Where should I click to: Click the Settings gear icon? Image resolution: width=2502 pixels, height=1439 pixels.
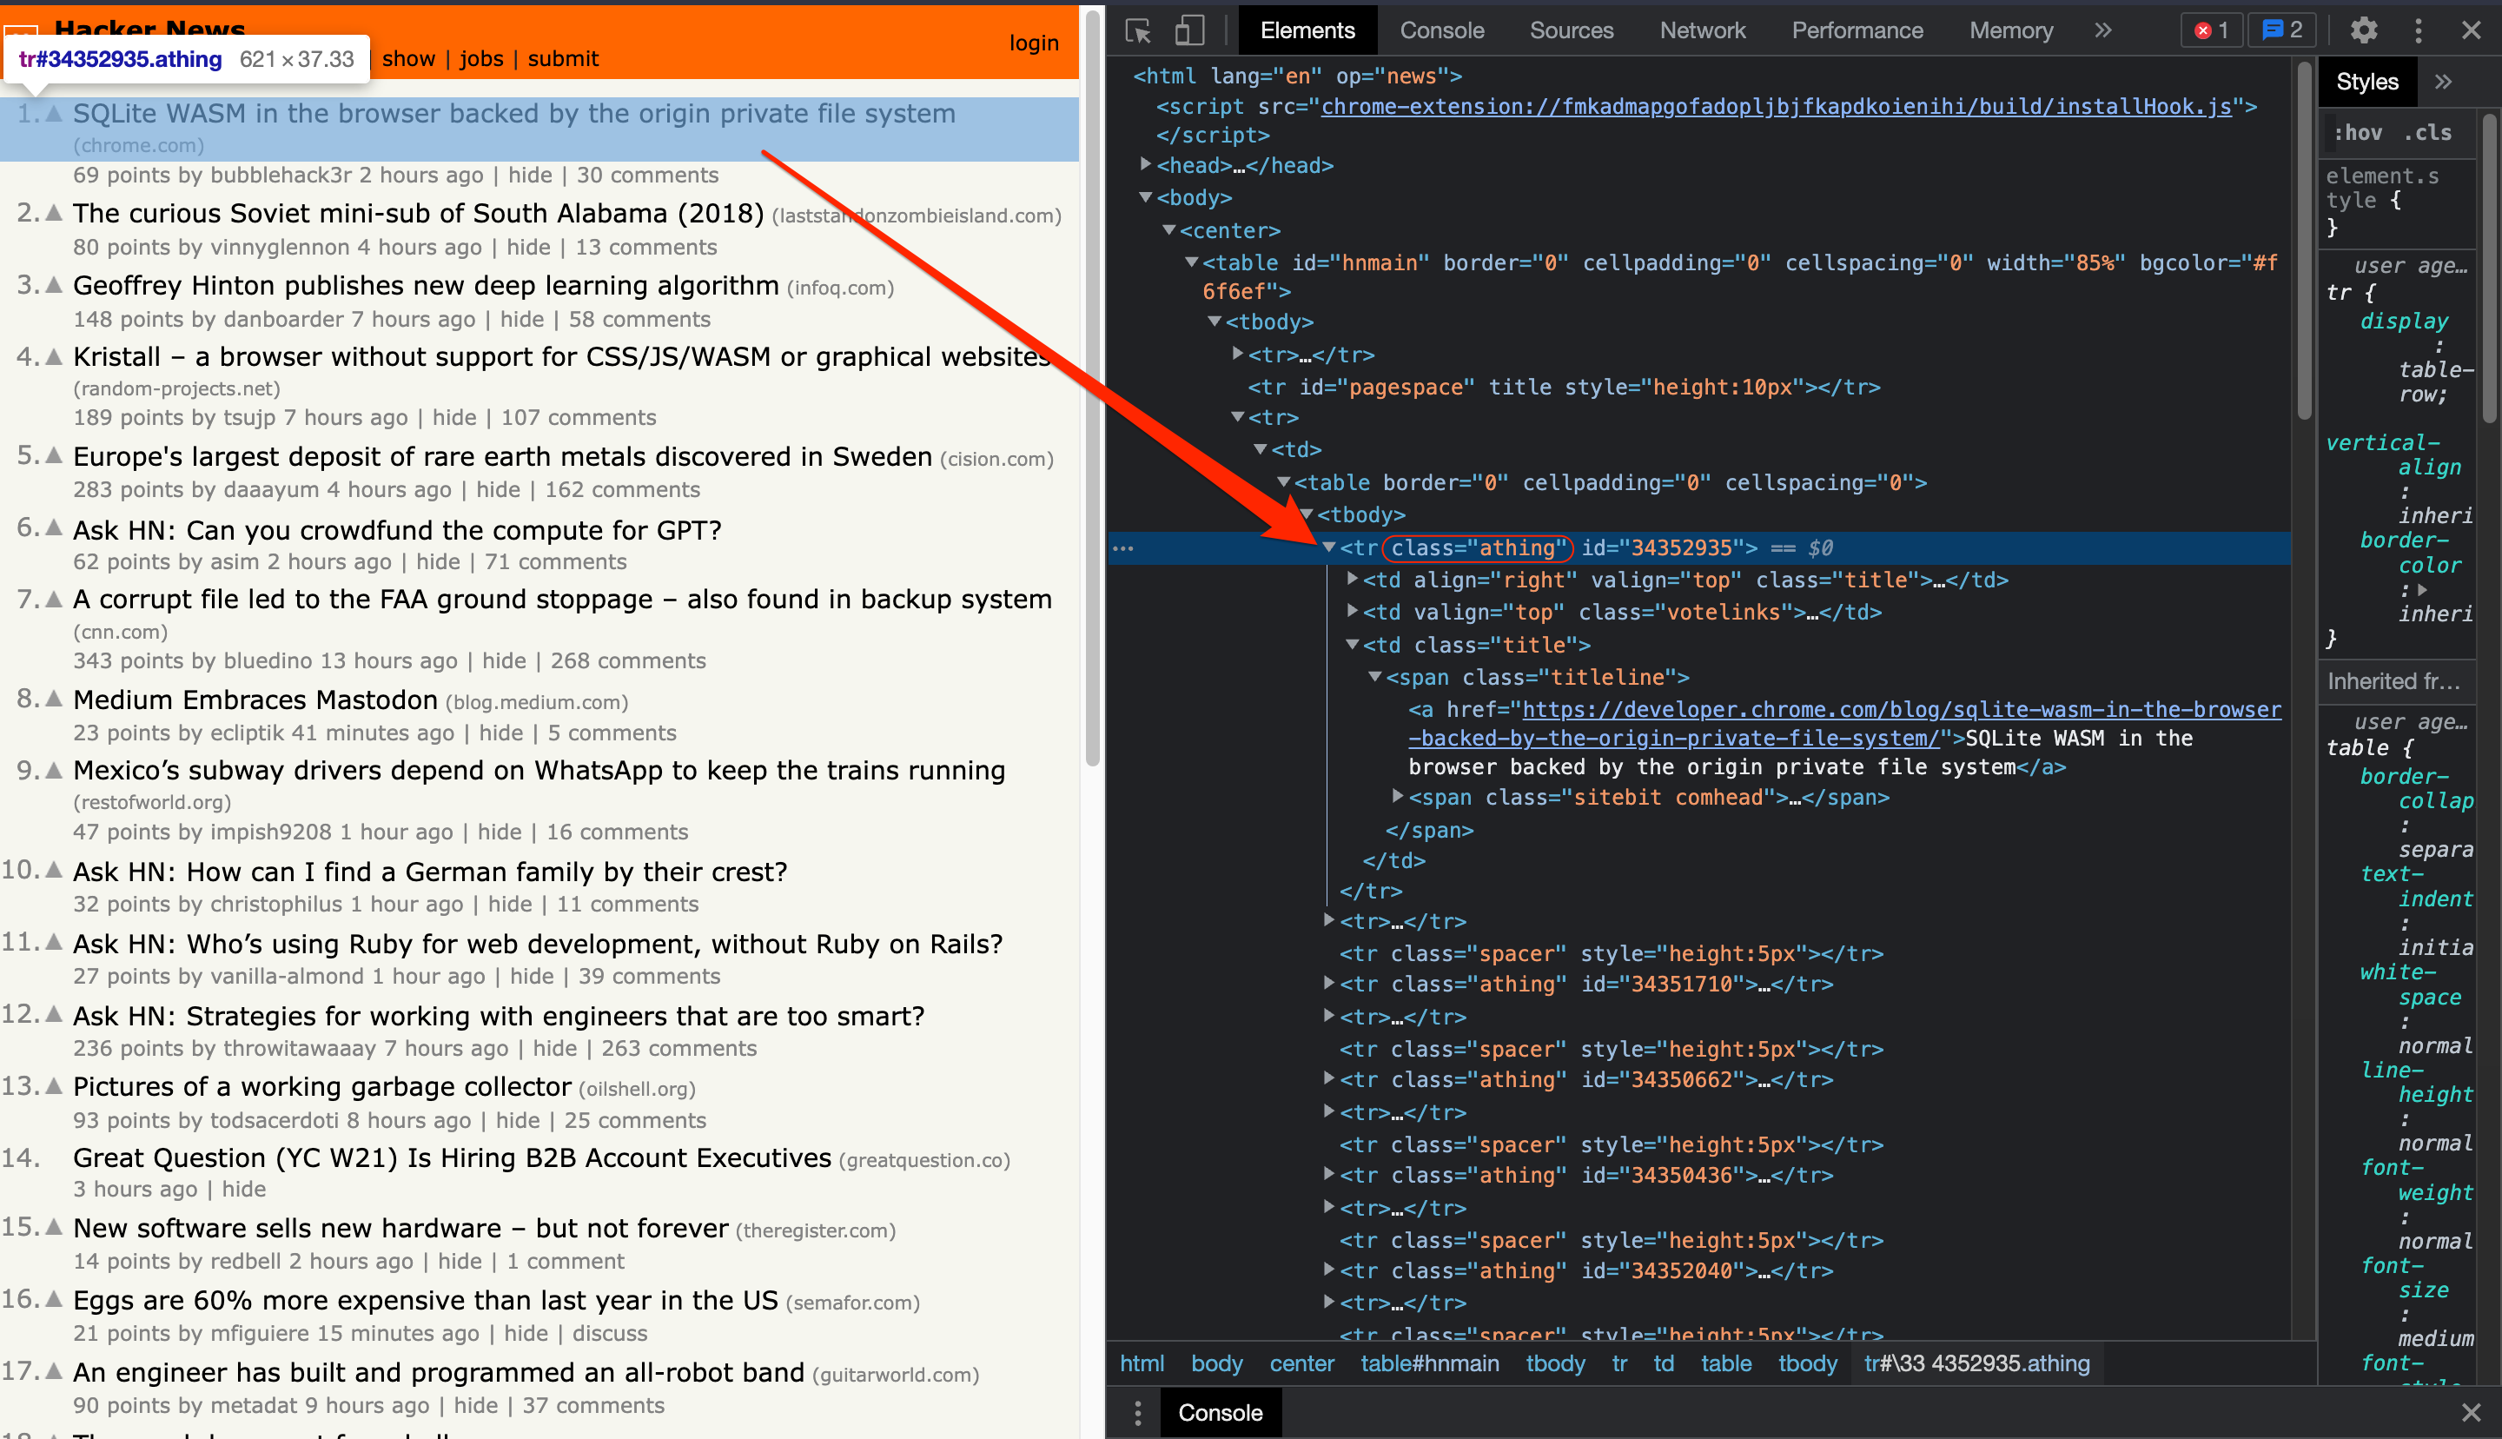point(2365,30)
